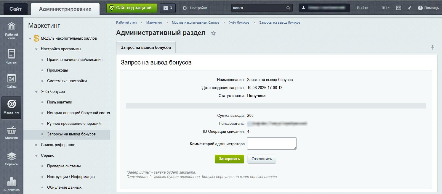442x194 pixels.
Task: Open the Проверка системы item
Action: (x=64, y=166)
